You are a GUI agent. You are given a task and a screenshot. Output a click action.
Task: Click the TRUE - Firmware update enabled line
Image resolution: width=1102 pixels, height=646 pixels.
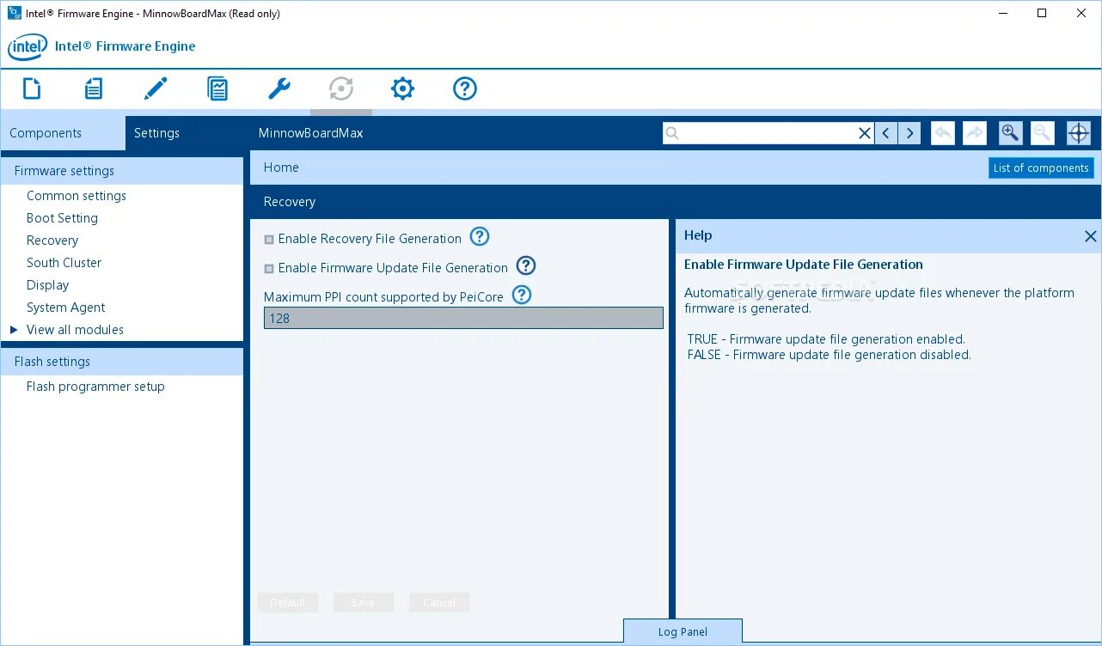pos(826,339)
